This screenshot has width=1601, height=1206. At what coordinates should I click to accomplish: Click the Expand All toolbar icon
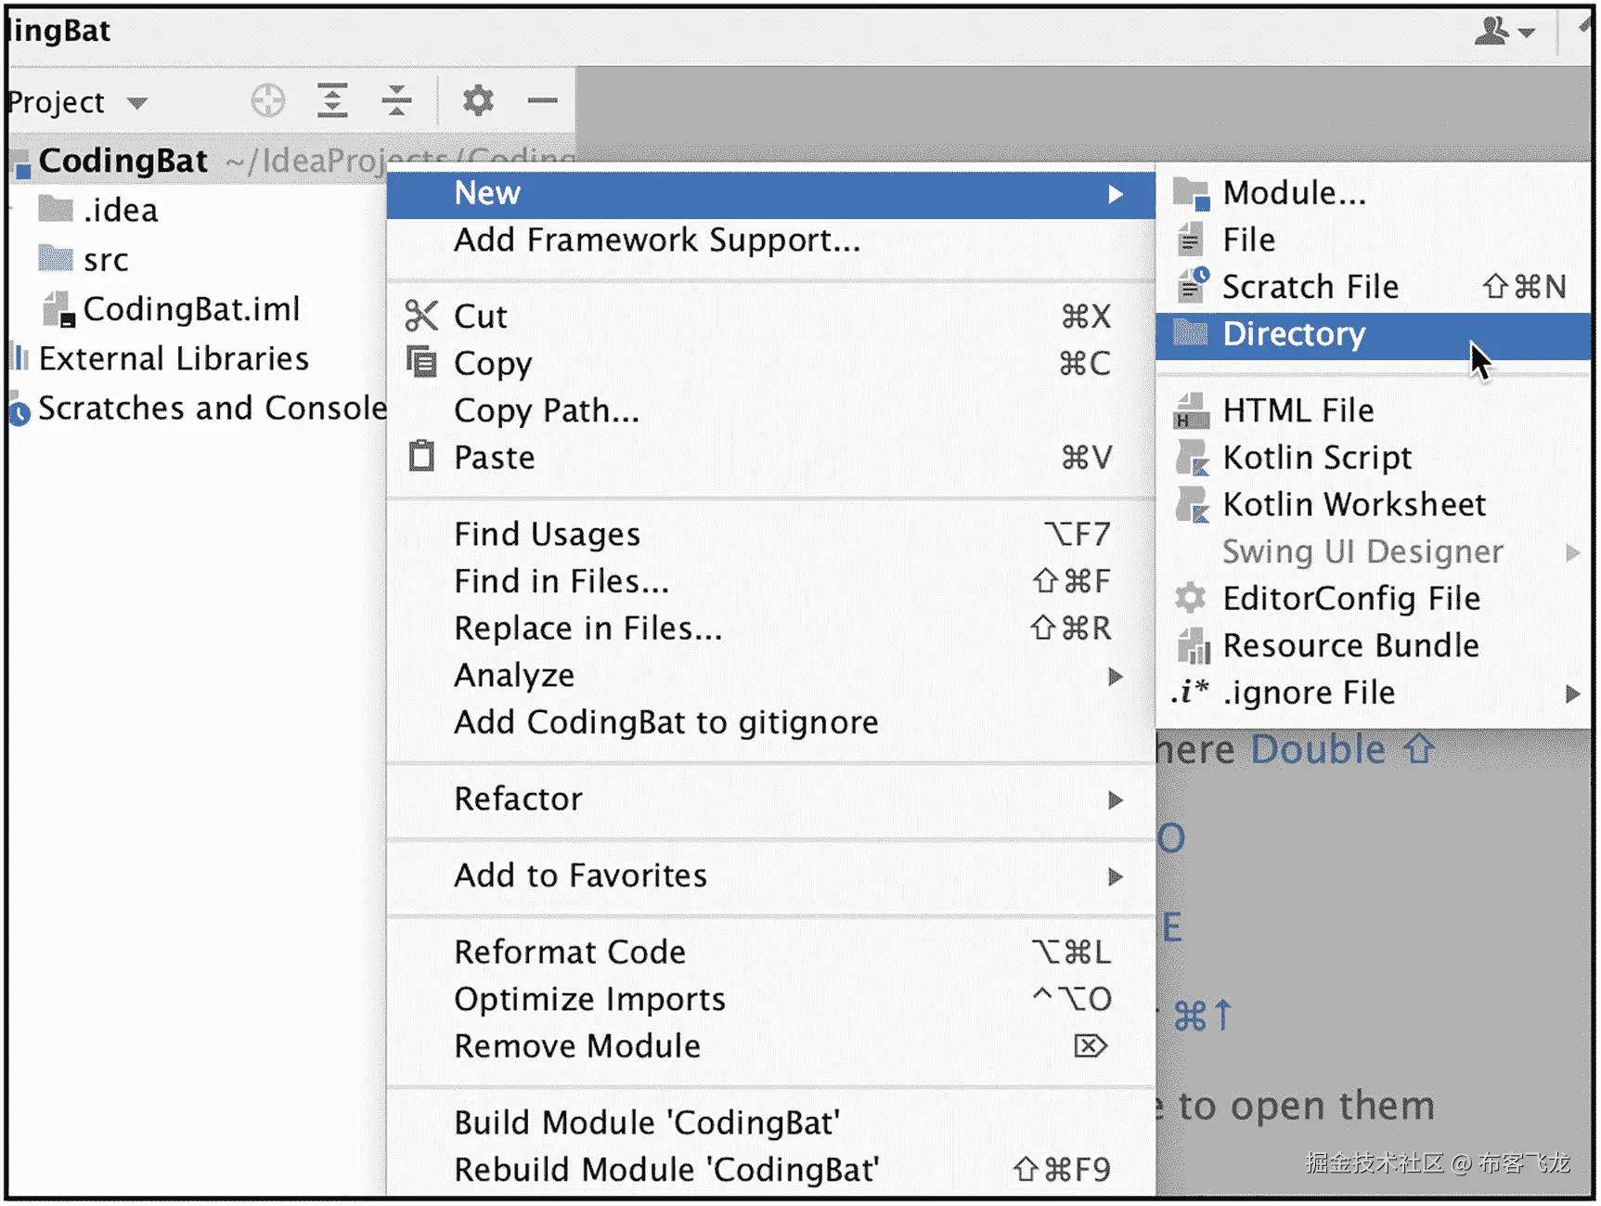(332, 100)
